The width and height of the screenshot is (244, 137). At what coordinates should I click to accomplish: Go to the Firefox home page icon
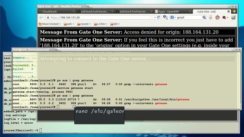point(217,18)
